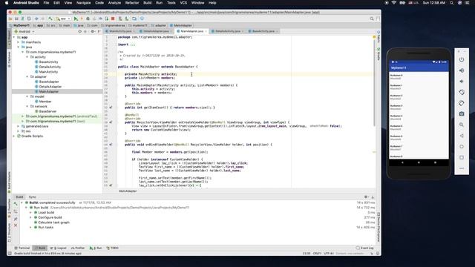Viewport: 475px width, 267px height.
Task: Click emulator volume up icon
Action: pyautogui.click(x=462, y=70)
